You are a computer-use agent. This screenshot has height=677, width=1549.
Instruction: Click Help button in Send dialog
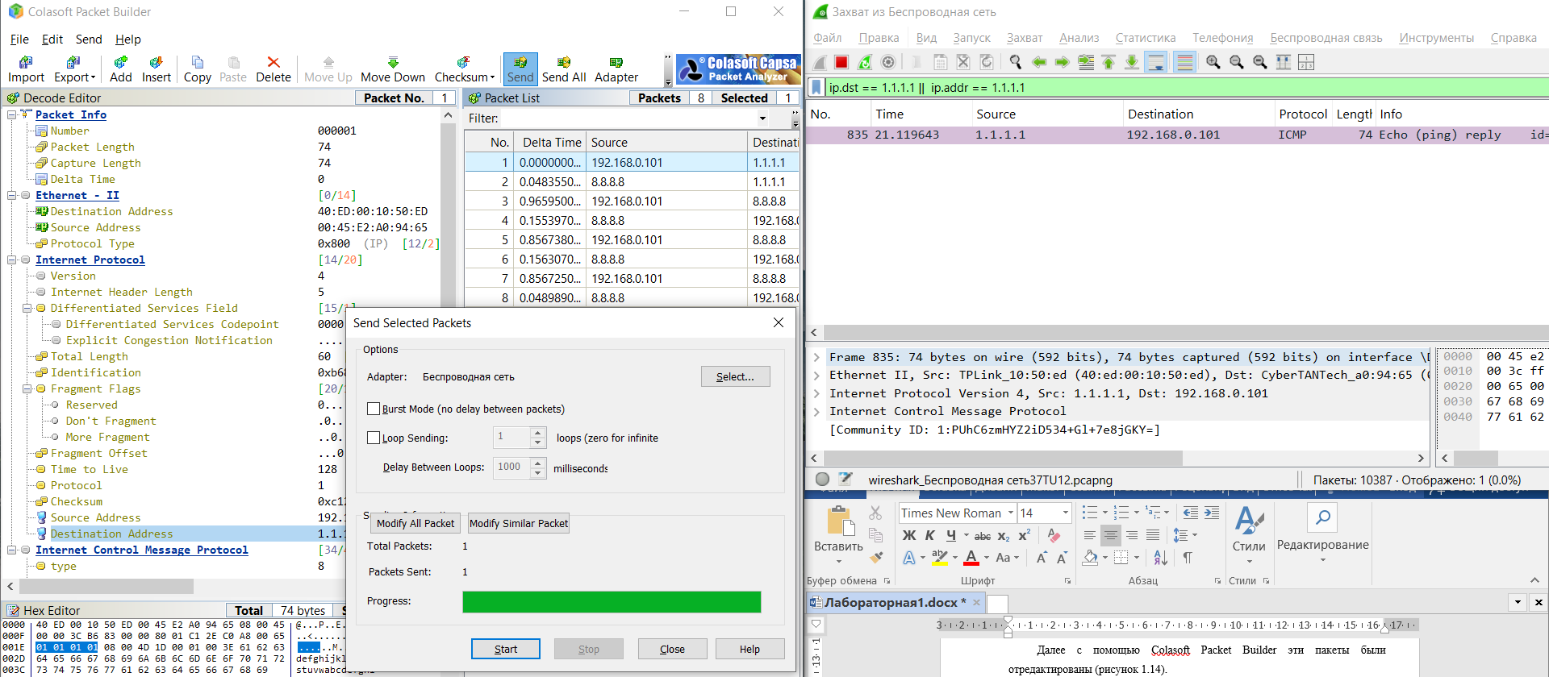(x=749, y=649)
